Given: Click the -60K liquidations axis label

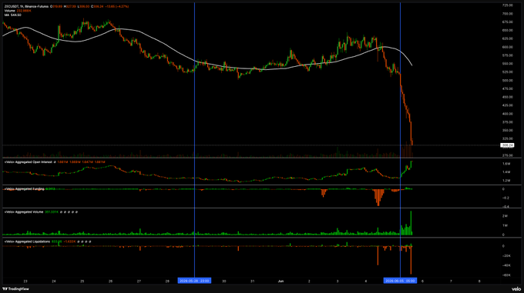Looking at the screenshot, I should tap(506, 275).
